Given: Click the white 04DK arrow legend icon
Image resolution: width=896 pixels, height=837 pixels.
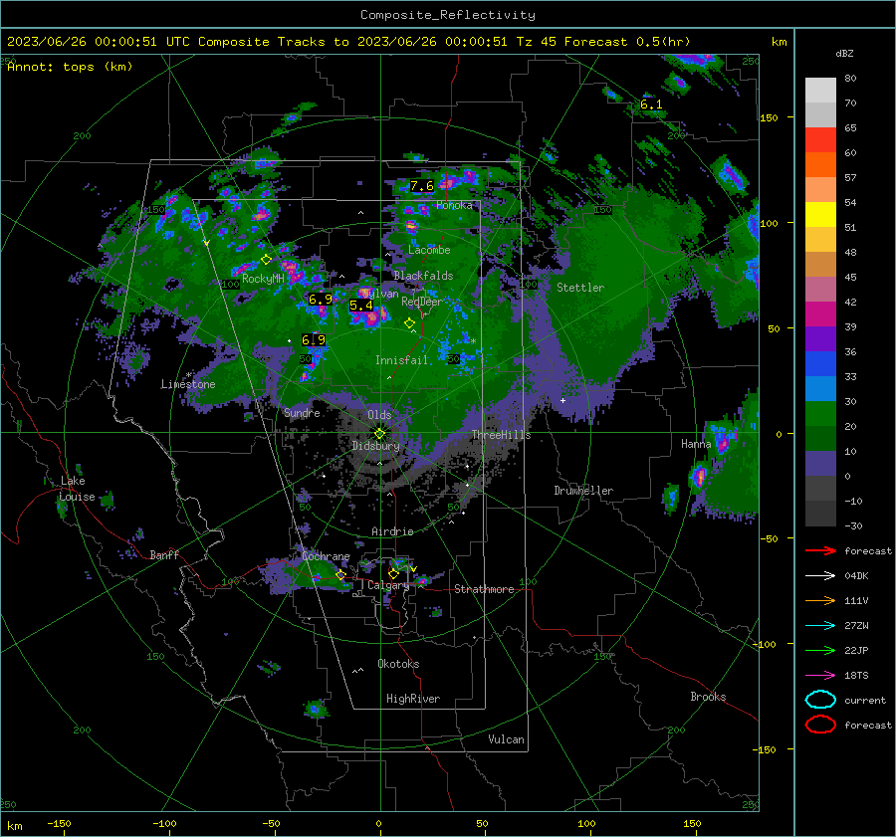Looking at the screenshot, I should coord(820,575).
